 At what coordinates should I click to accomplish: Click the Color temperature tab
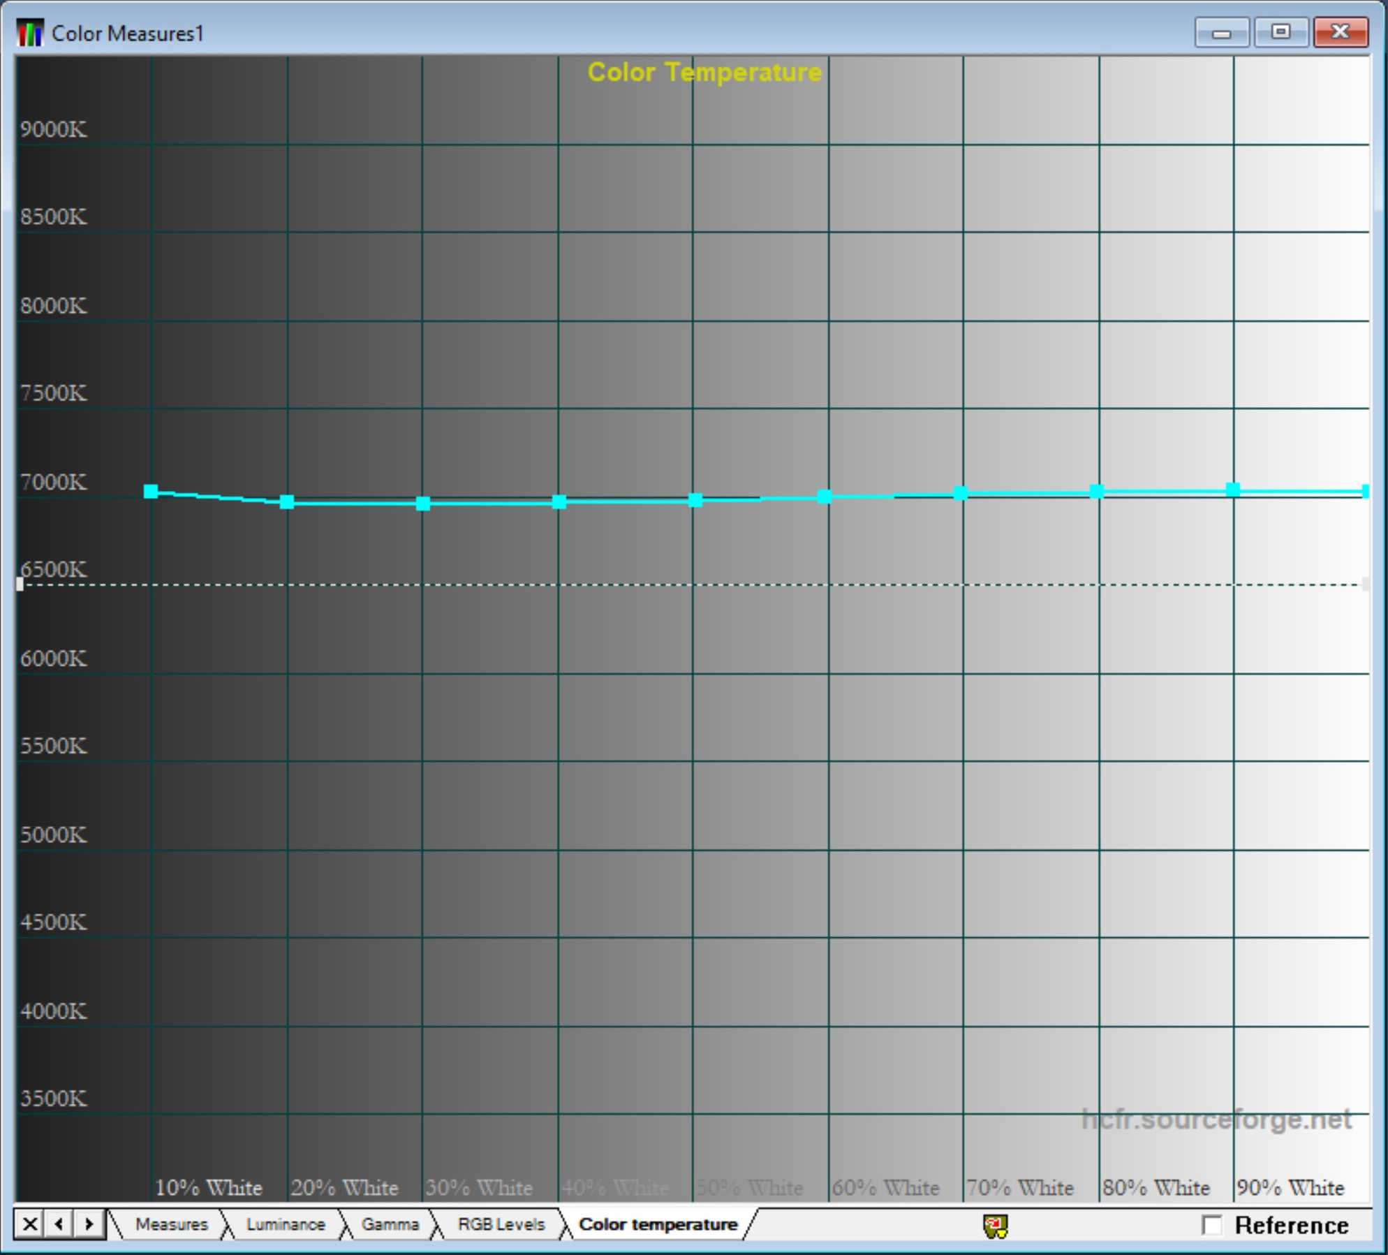pyautogui.click(x=658, y=1225)
